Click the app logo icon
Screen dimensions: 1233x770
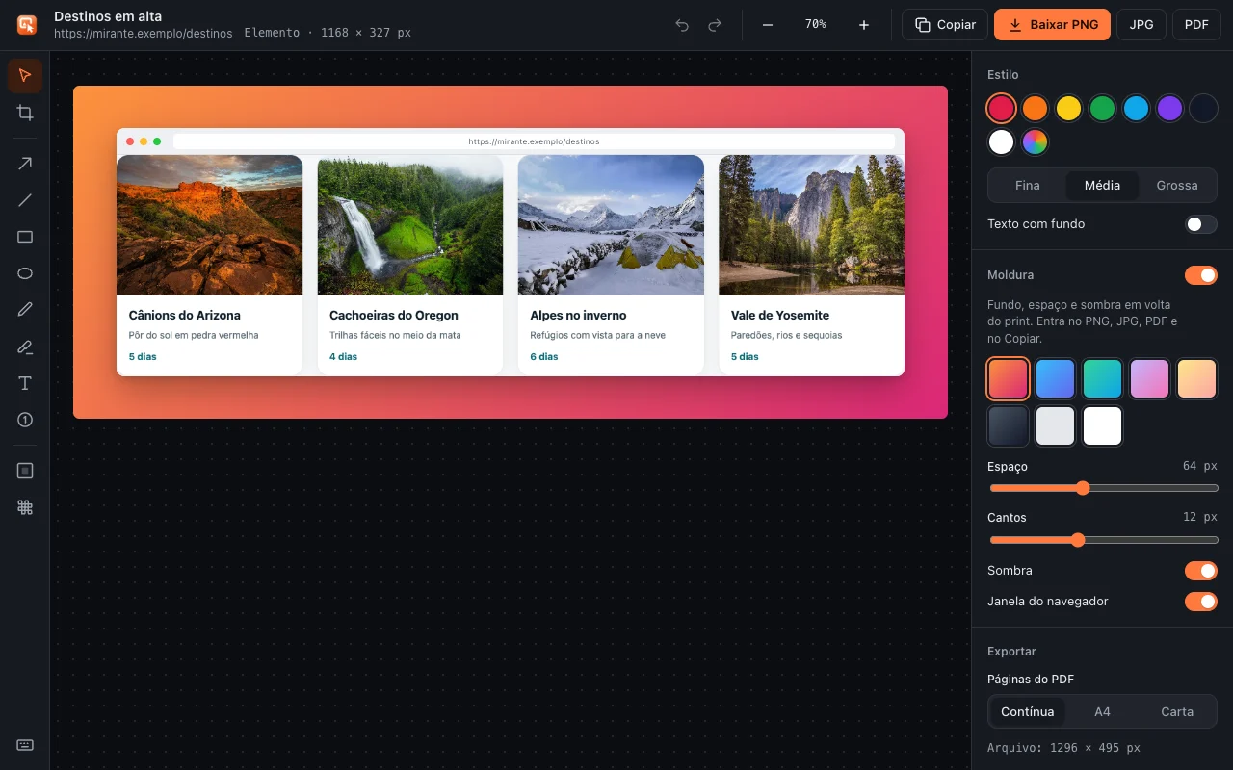(27, 25)
